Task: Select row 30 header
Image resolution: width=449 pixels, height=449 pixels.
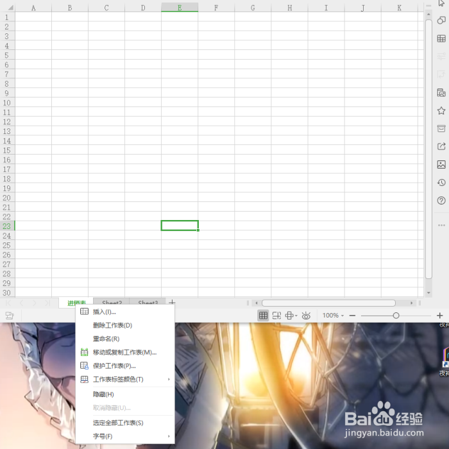Action: coord(7,292)
